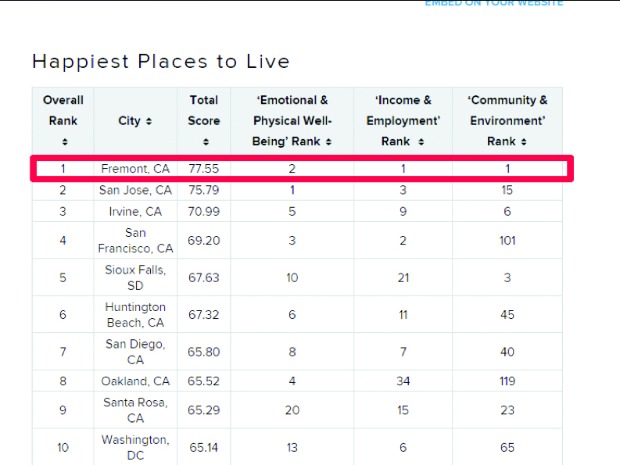Open the Embed On Your Website link
620x465 pixels.
494,3
